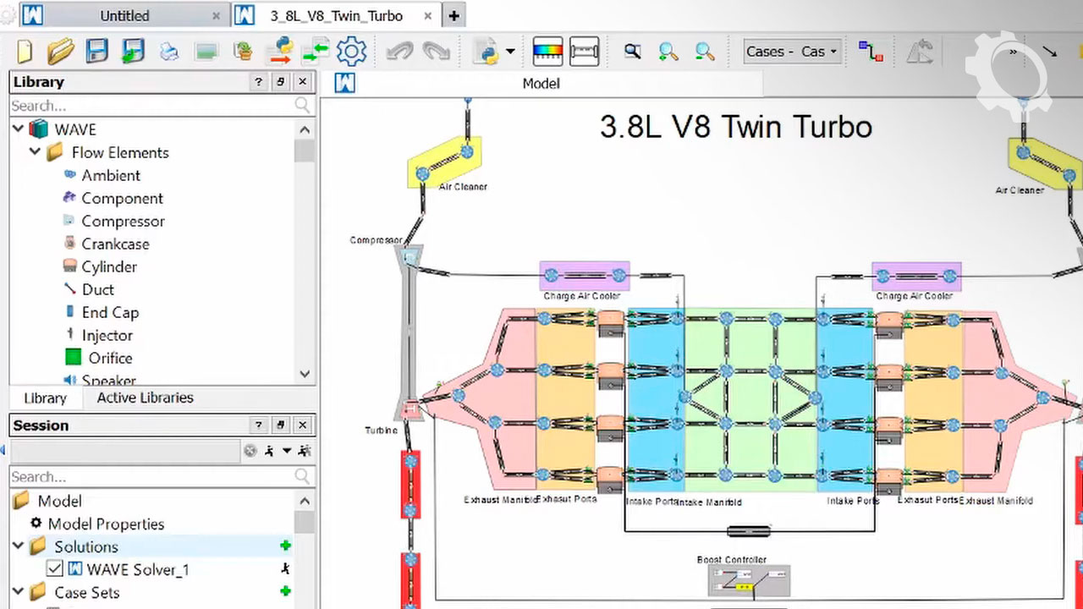Click the Save model floppy icon
Screen dimensions: 1083x609
click(96, 52)
